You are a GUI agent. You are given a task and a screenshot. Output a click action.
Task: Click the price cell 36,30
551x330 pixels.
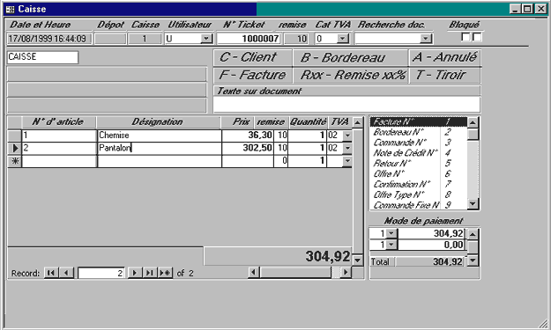[x=248, y=136]
